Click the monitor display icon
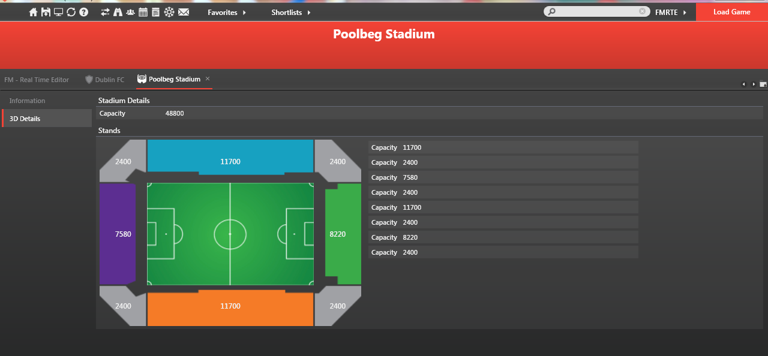 coord(58,12)
